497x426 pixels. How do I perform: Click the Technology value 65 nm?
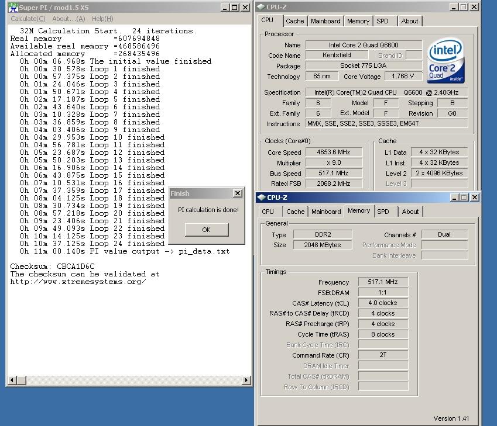pyautogui.click(x=322, y=76)
